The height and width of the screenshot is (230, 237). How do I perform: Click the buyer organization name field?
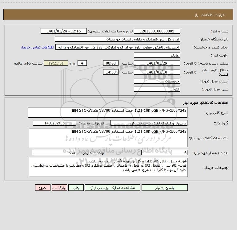click(x=117, y=39)
